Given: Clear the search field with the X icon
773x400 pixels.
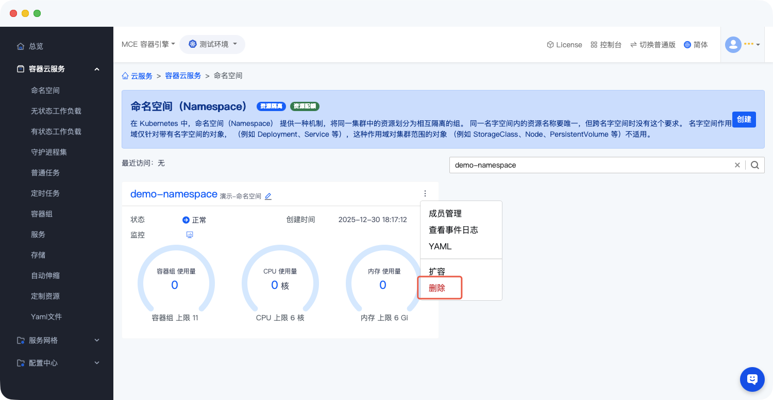Looking at the screenshot, I should tap(737, 165).
